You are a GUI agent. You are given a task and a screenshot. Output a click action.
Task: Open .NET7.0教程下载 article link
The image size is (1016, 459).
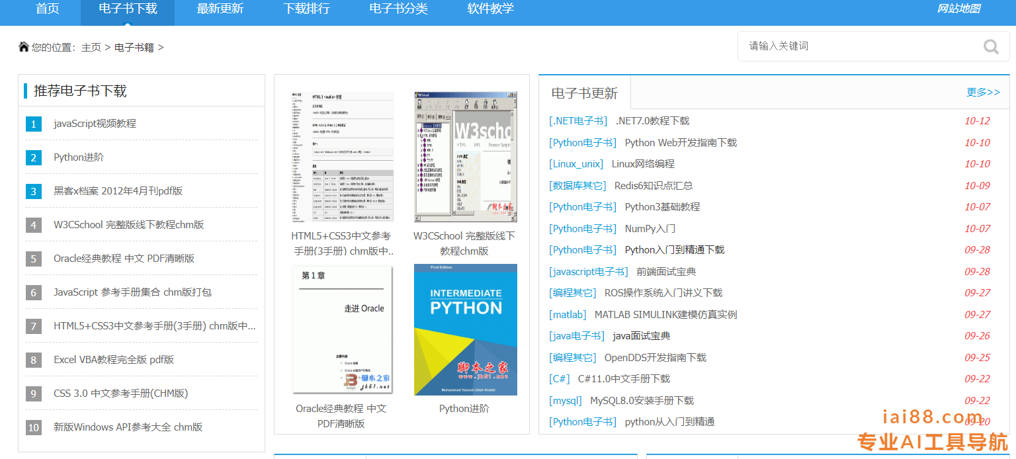click(652, 121)
